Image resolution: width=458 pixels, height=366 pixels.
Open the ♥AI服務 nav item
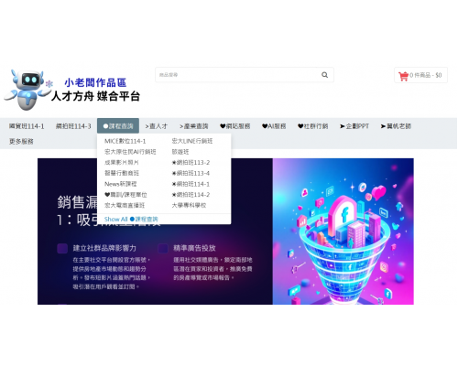(x=274, y=126)
